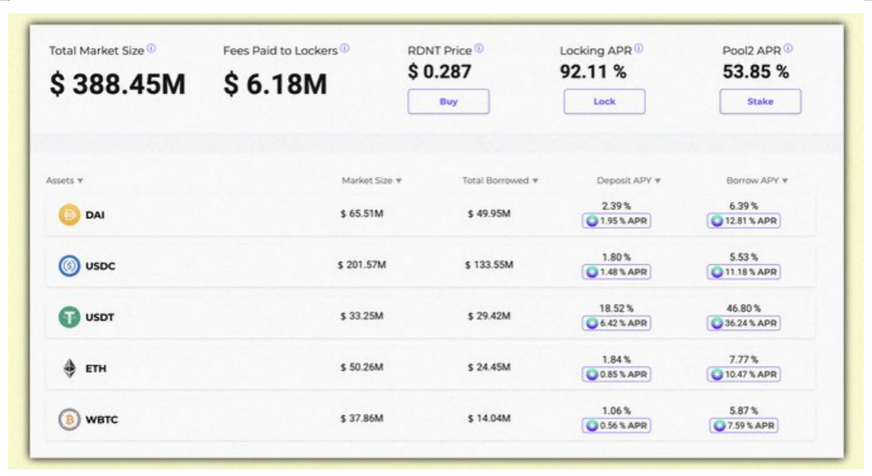
Task: Click the ETH deposit APY 1.84 %
Action: point(616,359)
